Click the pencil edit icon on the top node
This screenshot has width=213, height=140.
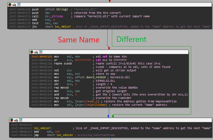14,5
